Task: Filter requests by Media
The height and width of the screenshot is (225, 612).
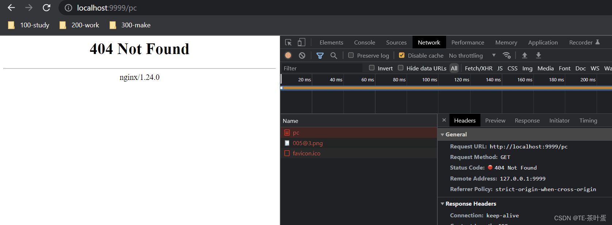Action: 546,68
